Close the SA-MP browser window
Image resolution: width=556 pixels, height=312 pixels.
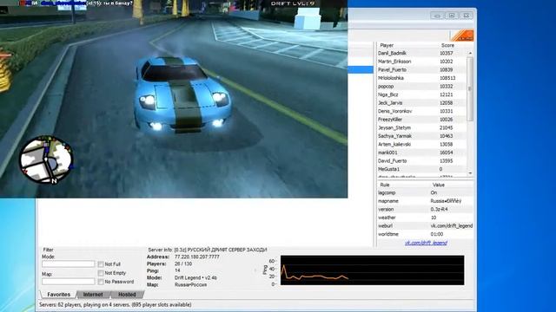pos(467,16)
